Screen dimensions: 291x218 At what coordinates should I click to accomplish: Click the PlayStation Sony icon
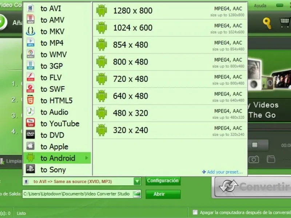(31, 169)
